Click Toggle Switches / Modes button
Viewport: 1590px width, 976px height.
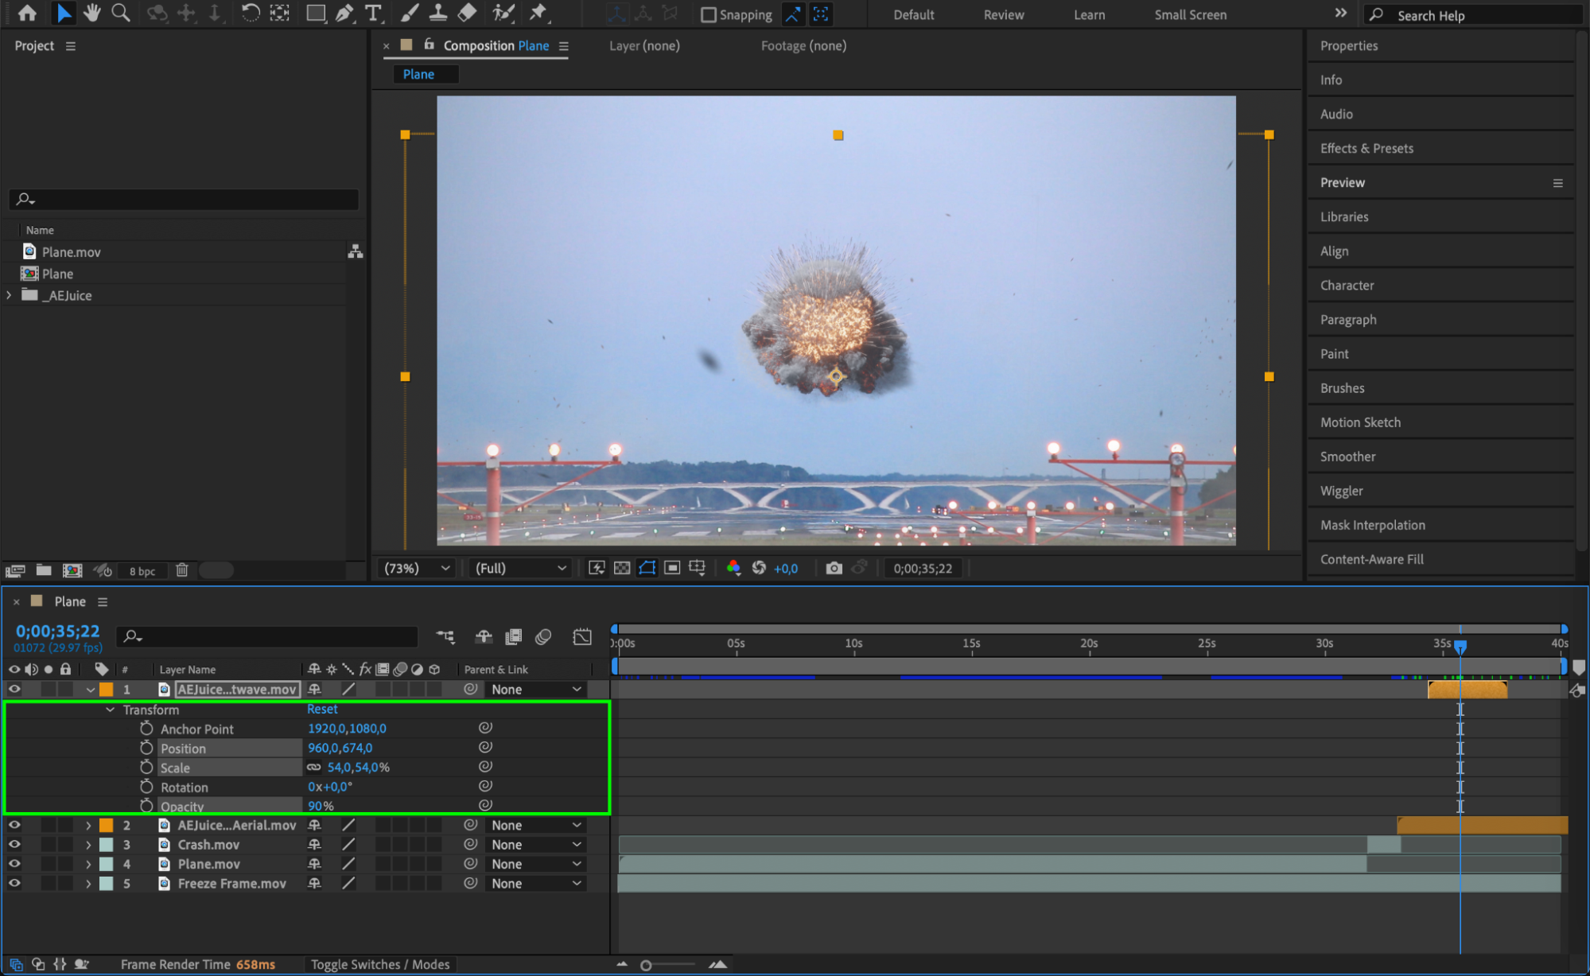coord(379,964)
